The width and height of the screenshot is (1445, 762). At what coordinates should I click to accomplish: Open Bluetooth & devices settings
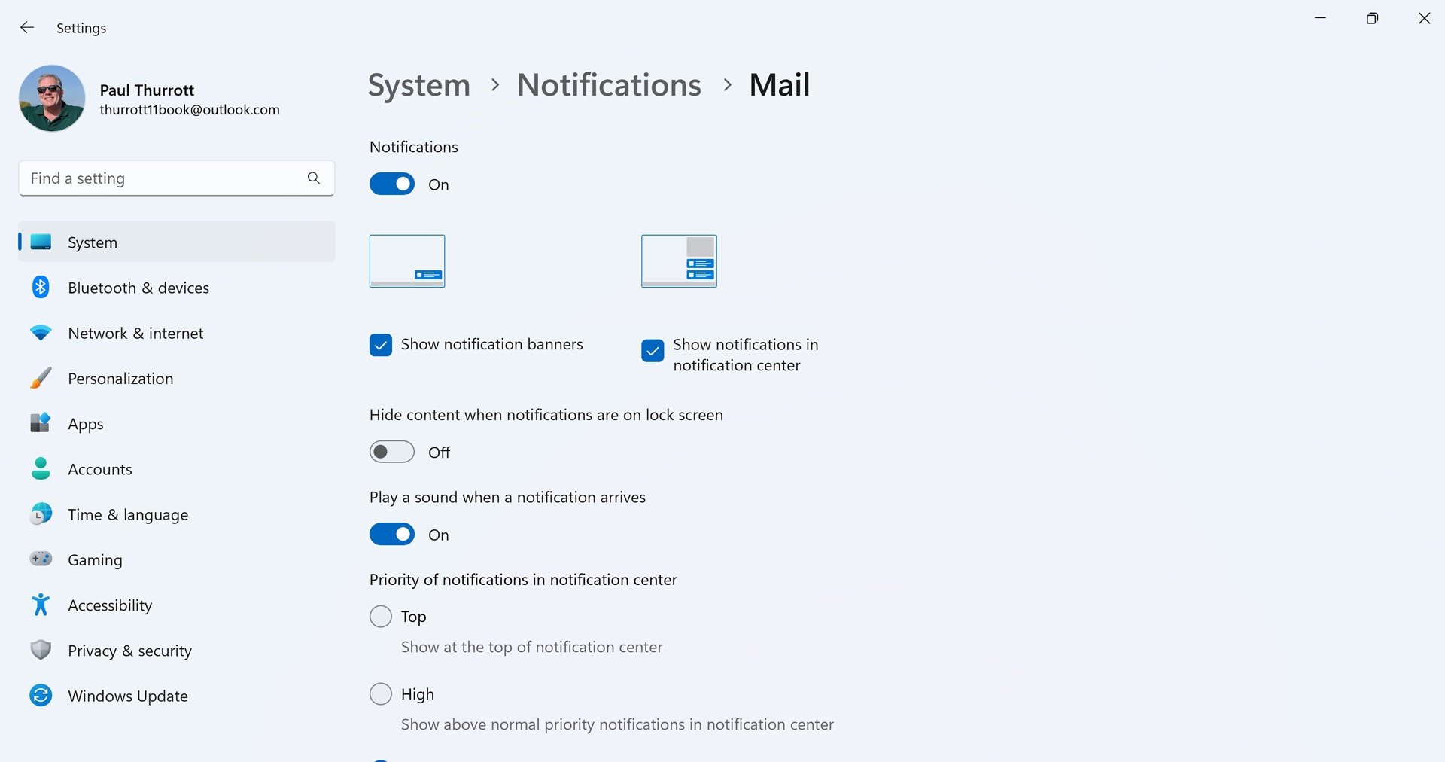pyautogui.click(x=138, y=288)
